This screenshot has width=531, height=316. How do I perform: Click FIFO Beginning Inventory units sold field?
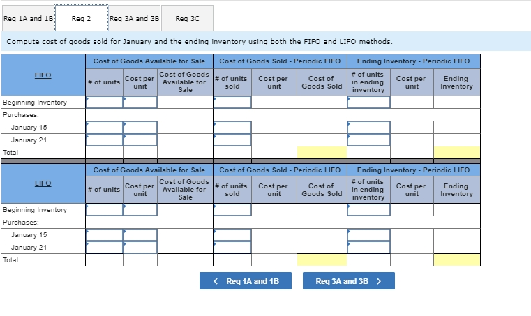click(232, 103)
